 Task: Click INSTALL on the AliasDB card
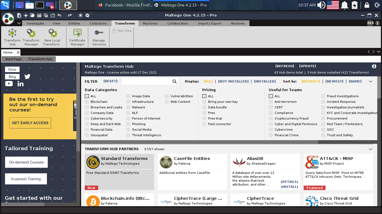click(289, 187)
